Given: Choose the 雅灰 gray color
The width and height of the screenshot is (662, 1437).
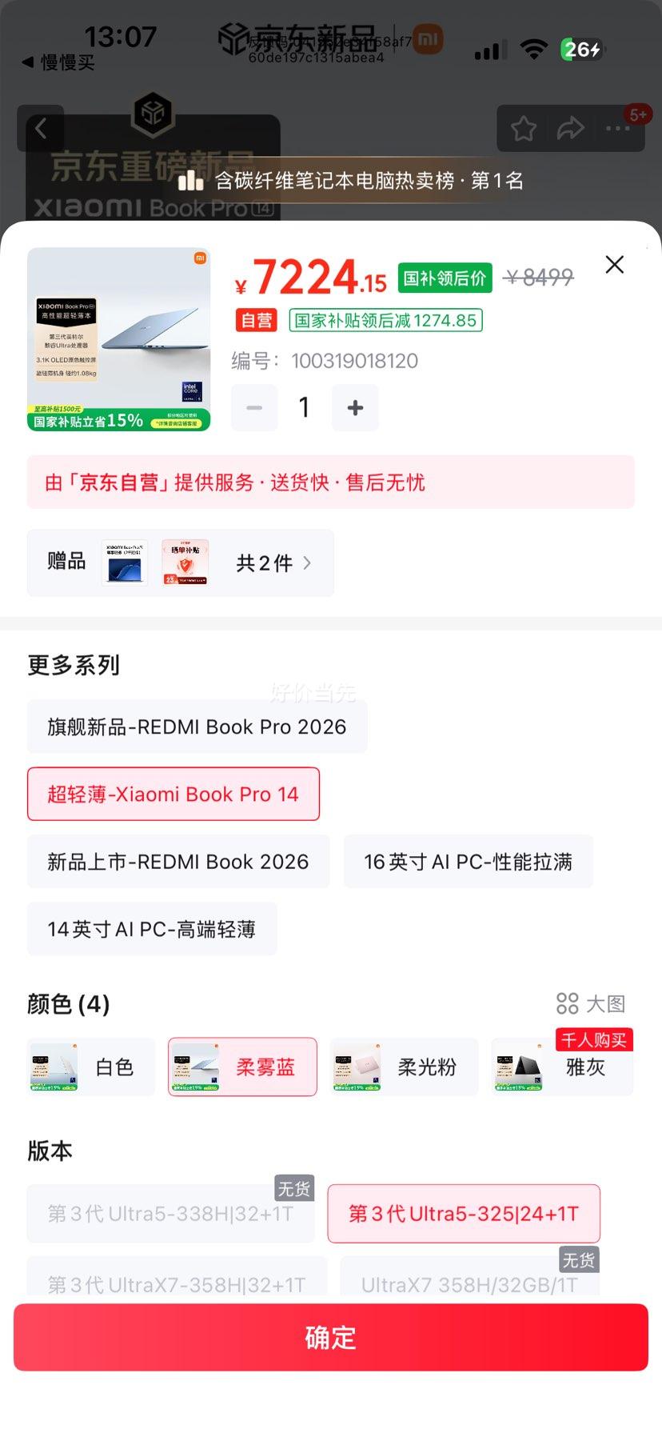Looking at the screenshot, I should point(562,1067).
